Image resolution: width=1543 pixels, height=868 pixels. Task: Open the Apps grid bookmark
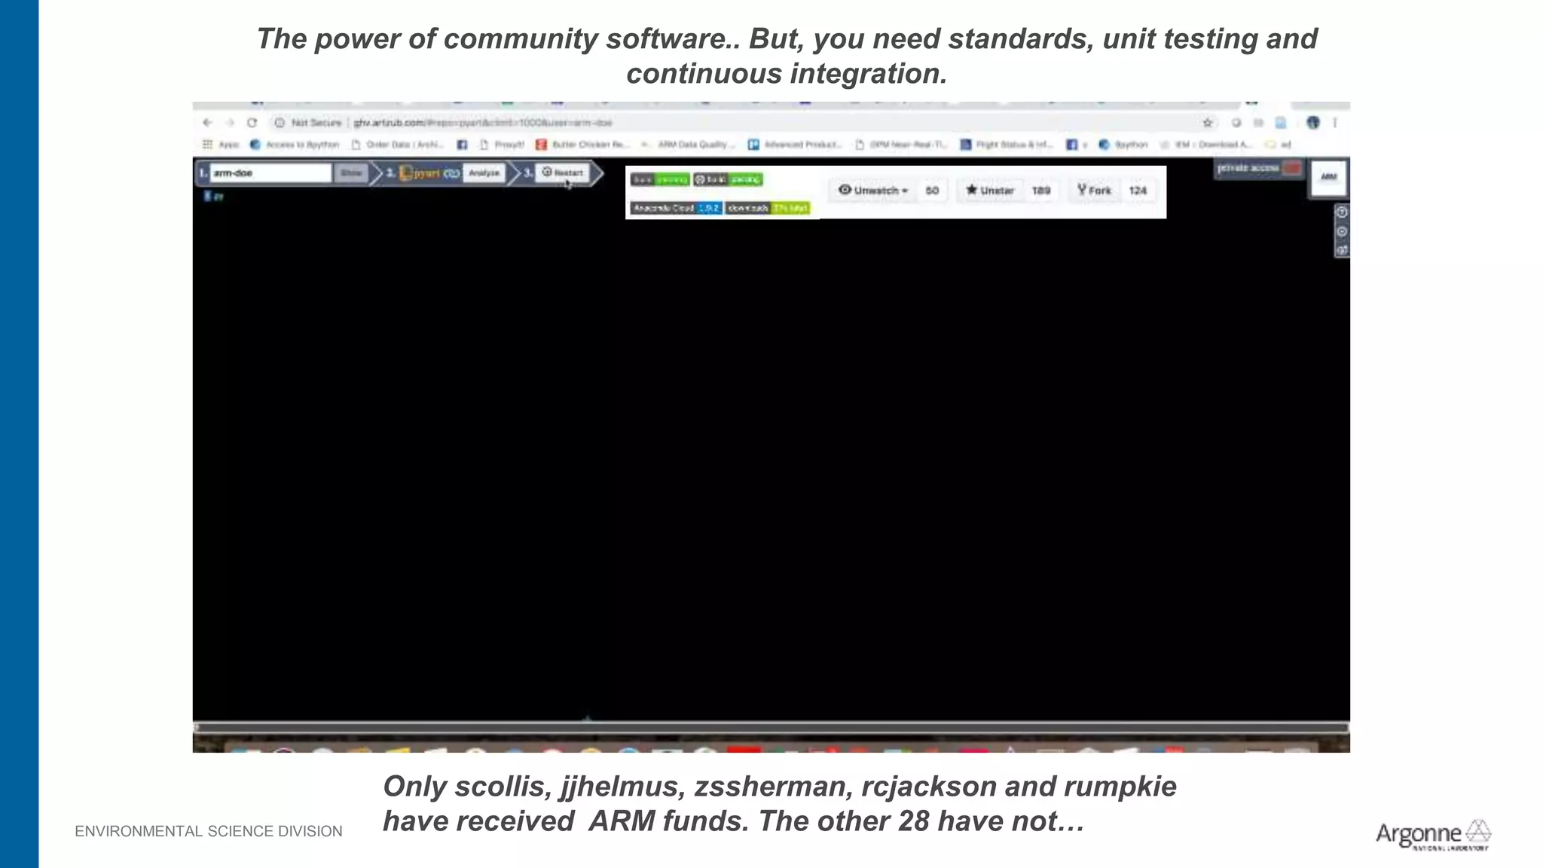point(221,145)
